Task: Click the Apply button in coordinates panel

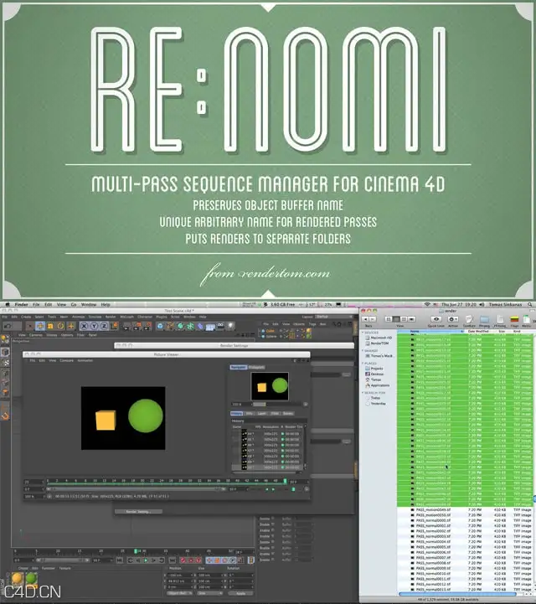Action: 240,594
